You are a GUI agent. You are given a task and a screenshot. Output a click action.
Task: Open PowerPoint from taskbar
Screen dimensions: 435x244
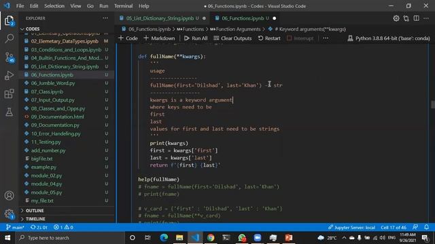(289, 238)
